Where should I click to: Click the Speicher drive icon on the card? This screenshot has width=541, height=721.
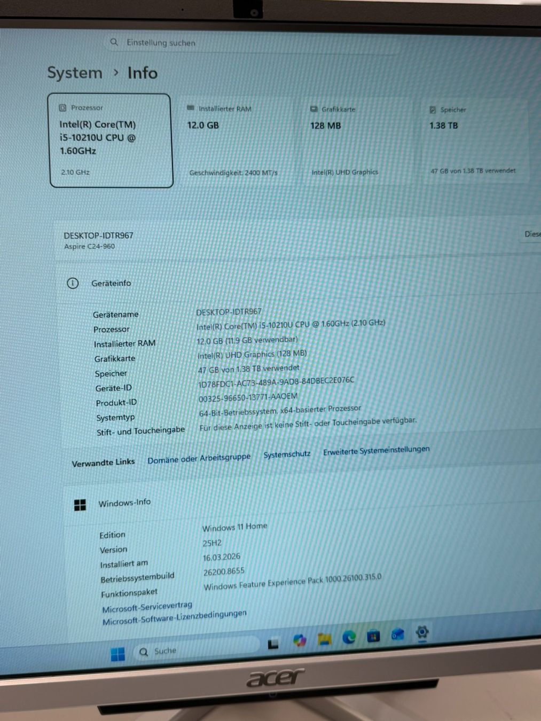(x=433, y=109)
